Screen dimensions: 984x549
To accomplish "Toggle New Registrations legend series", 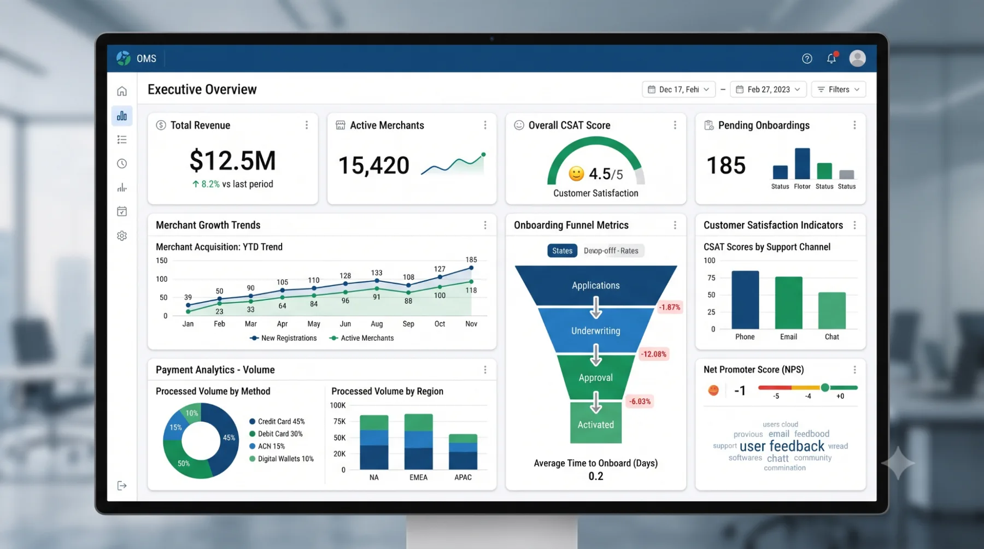I will [283, 338].
